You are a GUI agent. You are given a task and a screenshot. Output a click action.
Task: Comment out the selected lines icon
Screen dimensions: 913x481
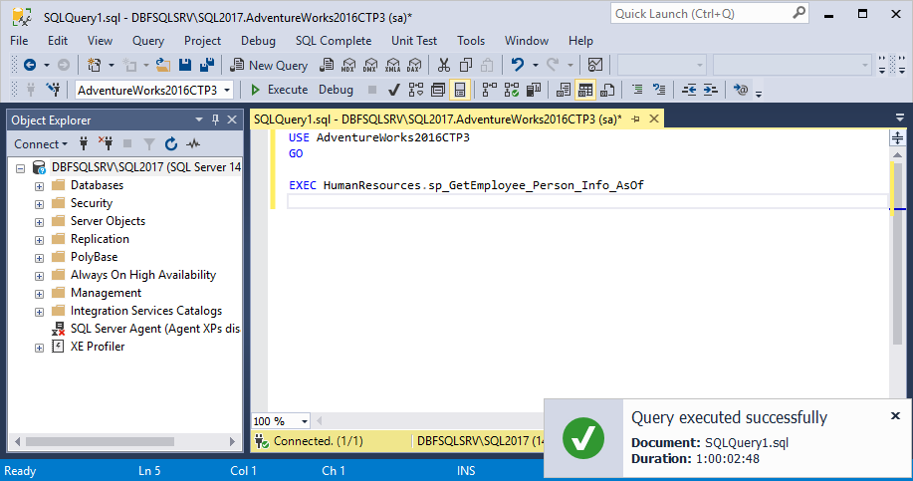(637, 90)
